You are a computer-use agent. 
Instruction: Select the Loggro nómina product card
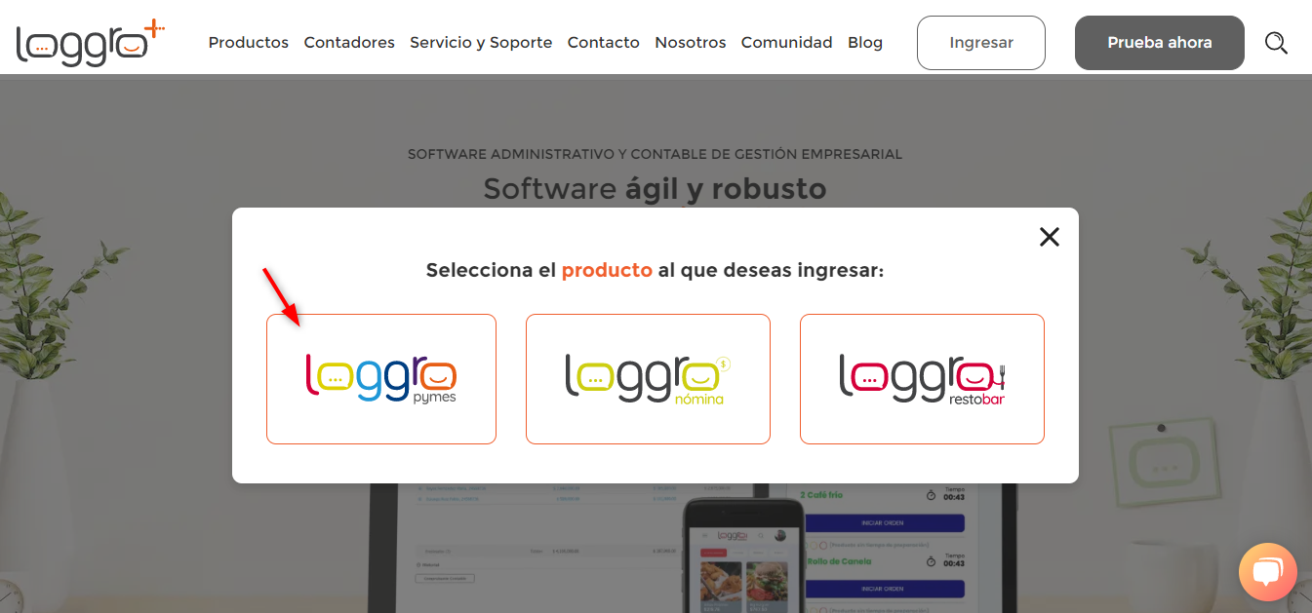click(x=648, y=379)
